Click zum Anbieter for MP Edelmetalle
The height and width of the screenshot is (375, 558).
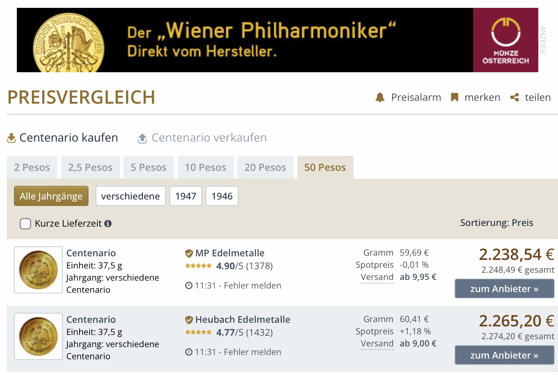[x=504, y=289]
